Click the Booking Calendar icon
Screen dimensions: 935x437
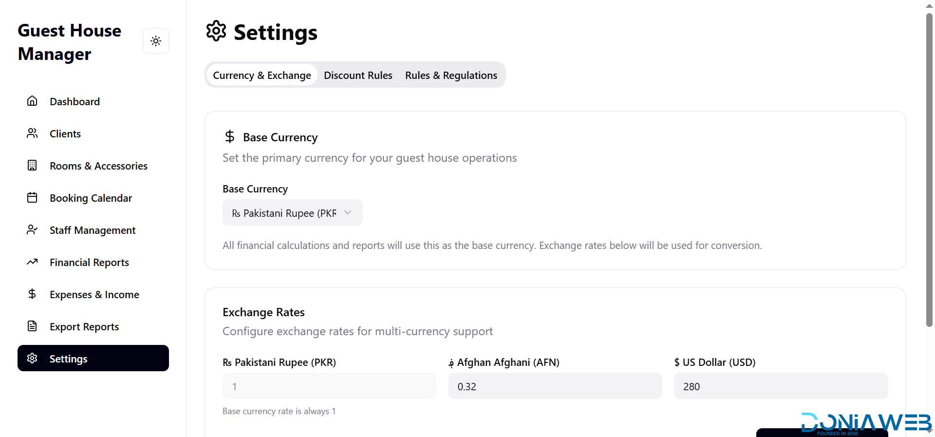point(32,197)
